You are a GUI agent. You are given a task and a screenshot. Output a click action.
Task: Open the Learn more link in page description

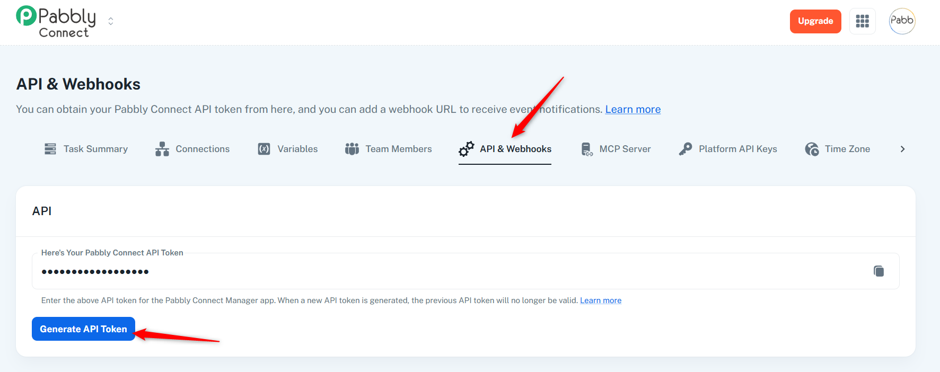(633, 109)
